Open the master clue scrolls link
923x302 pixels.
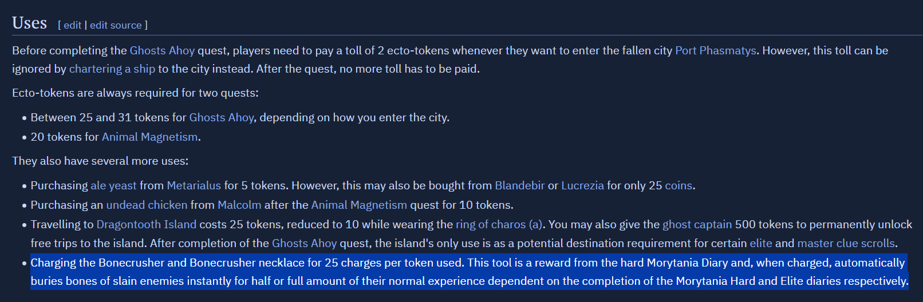[x=846, y=243]
